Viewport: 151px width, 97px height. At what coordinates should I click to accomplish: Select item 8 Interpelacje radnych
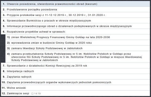click(75, 71)
